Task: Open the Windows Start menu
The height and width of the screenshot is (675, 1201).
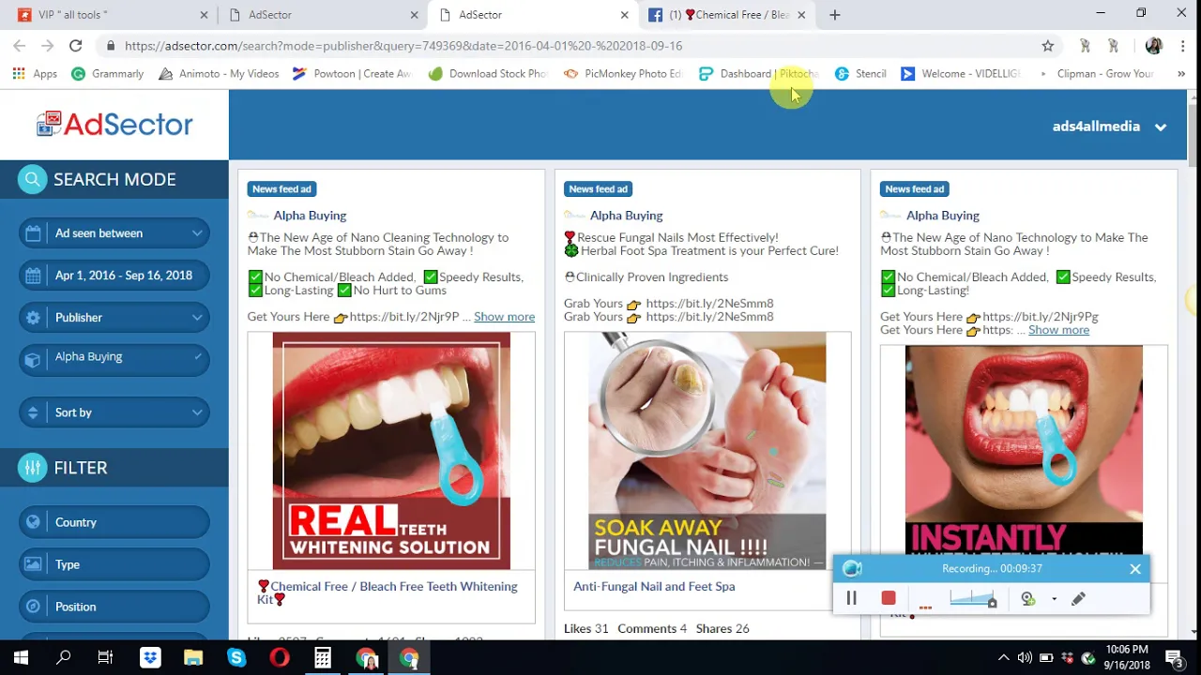Action: point(21,658)
